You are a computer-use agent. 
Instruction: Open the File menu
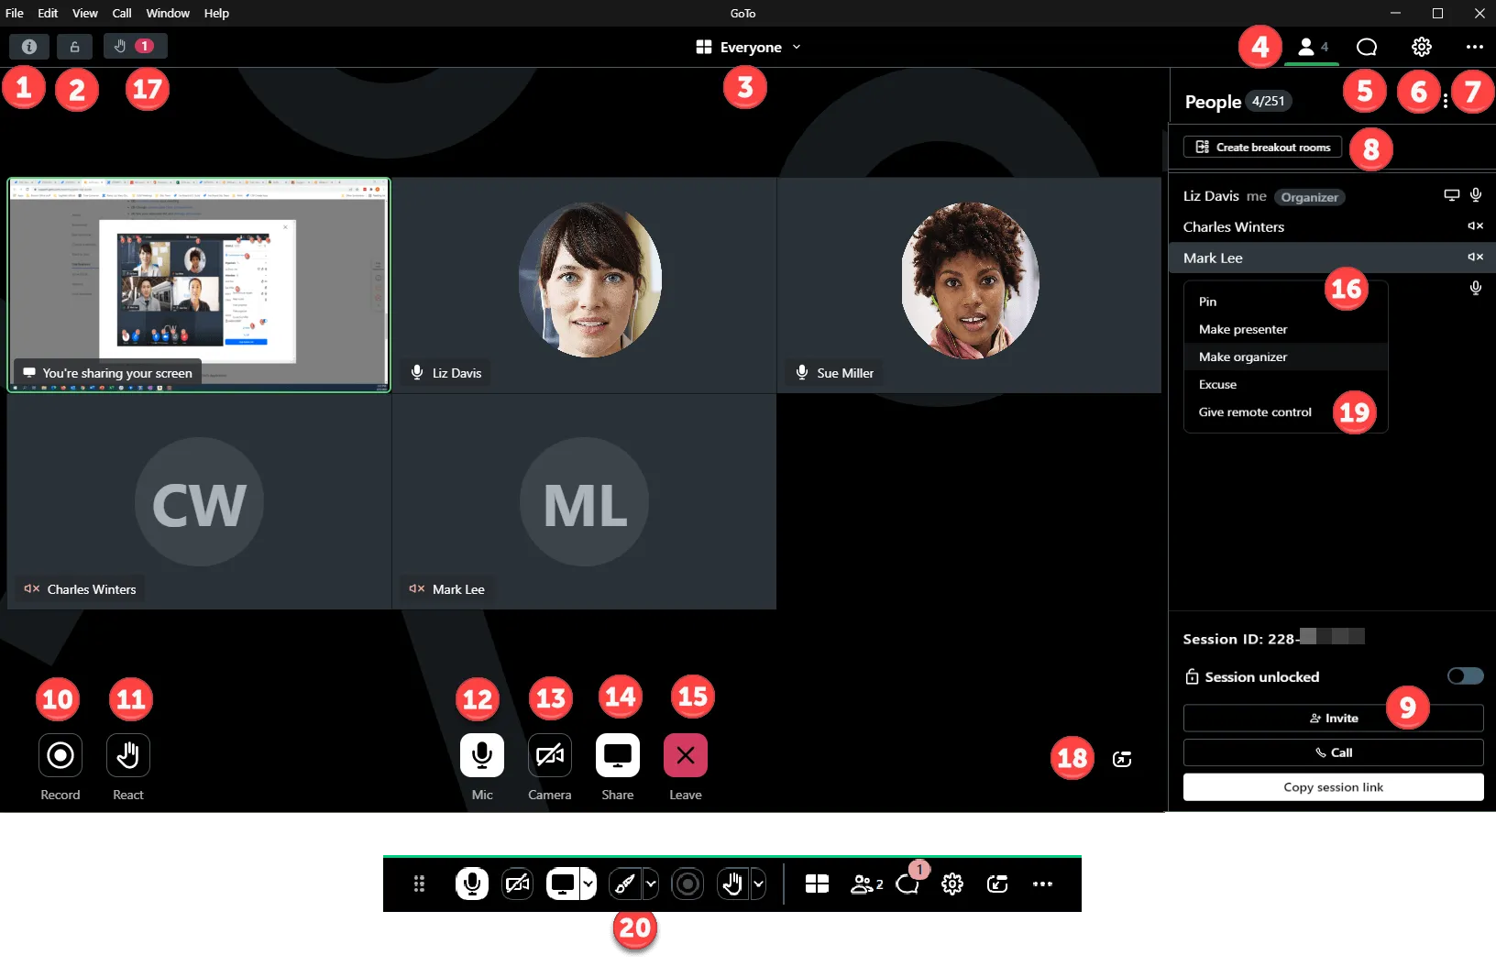tap(15, 13)
